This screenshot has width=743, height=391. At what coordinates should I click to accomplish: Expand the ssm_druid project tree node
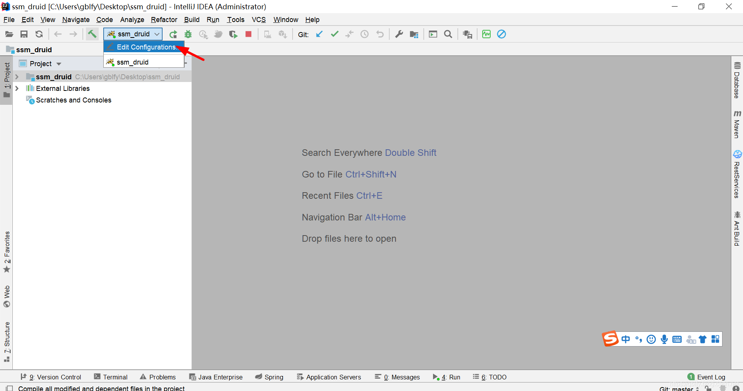click(x=17, y=77)
